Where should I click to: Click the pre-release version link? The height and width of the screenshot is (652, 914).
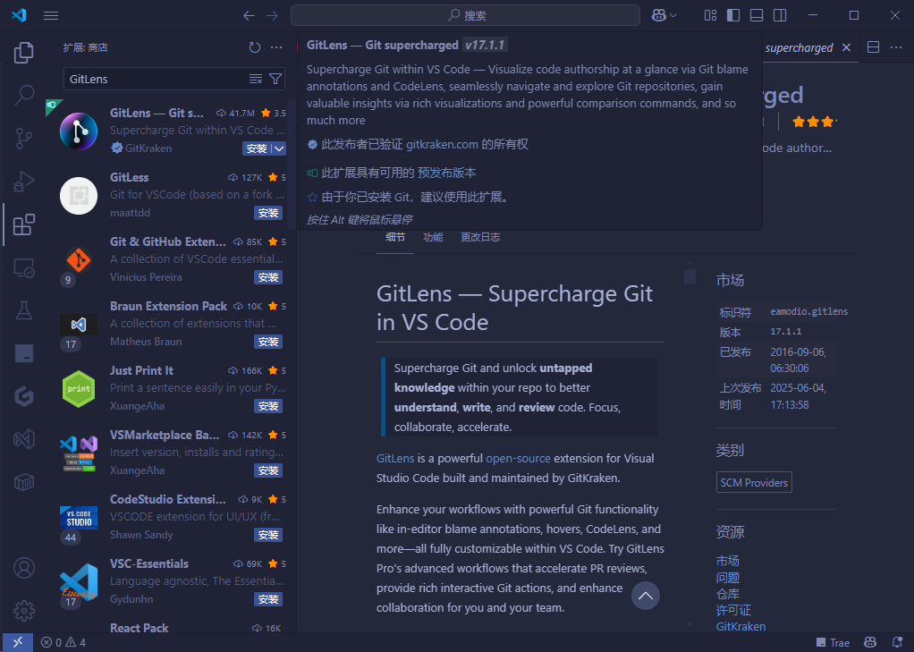446,173
